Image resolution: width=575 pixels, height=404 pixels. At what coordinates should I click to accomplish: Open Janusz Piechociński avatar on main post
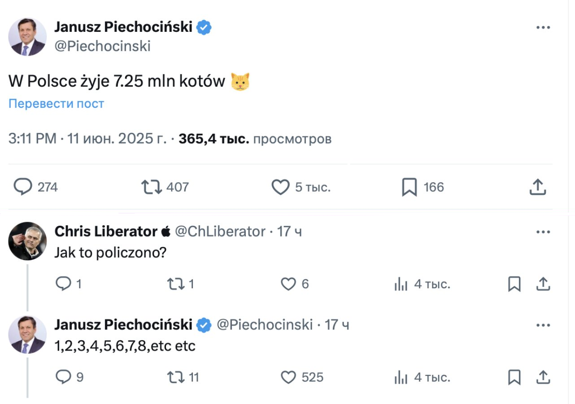(27, 36)
